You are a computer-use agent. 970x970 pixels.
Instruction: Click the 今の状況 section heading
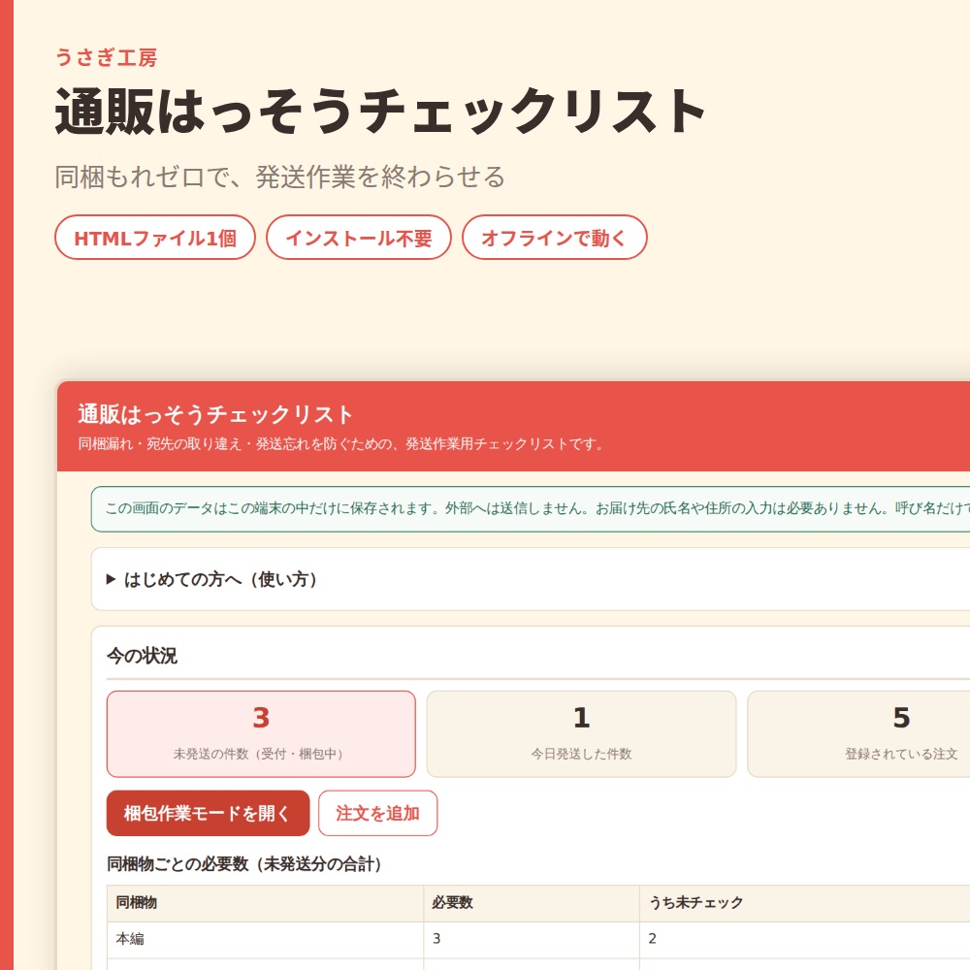coord(142,656)
